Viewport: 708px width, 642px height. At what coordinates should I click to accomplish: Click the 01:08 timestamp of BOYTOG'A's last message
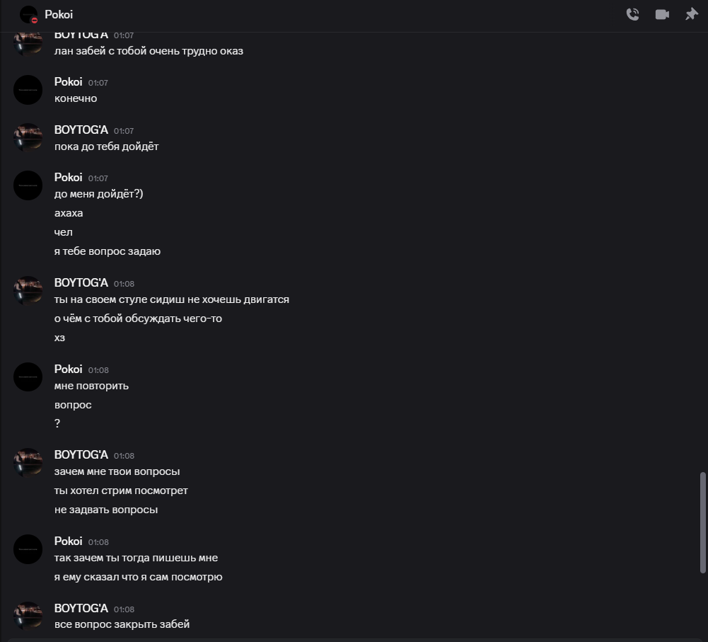click(124, 609)
